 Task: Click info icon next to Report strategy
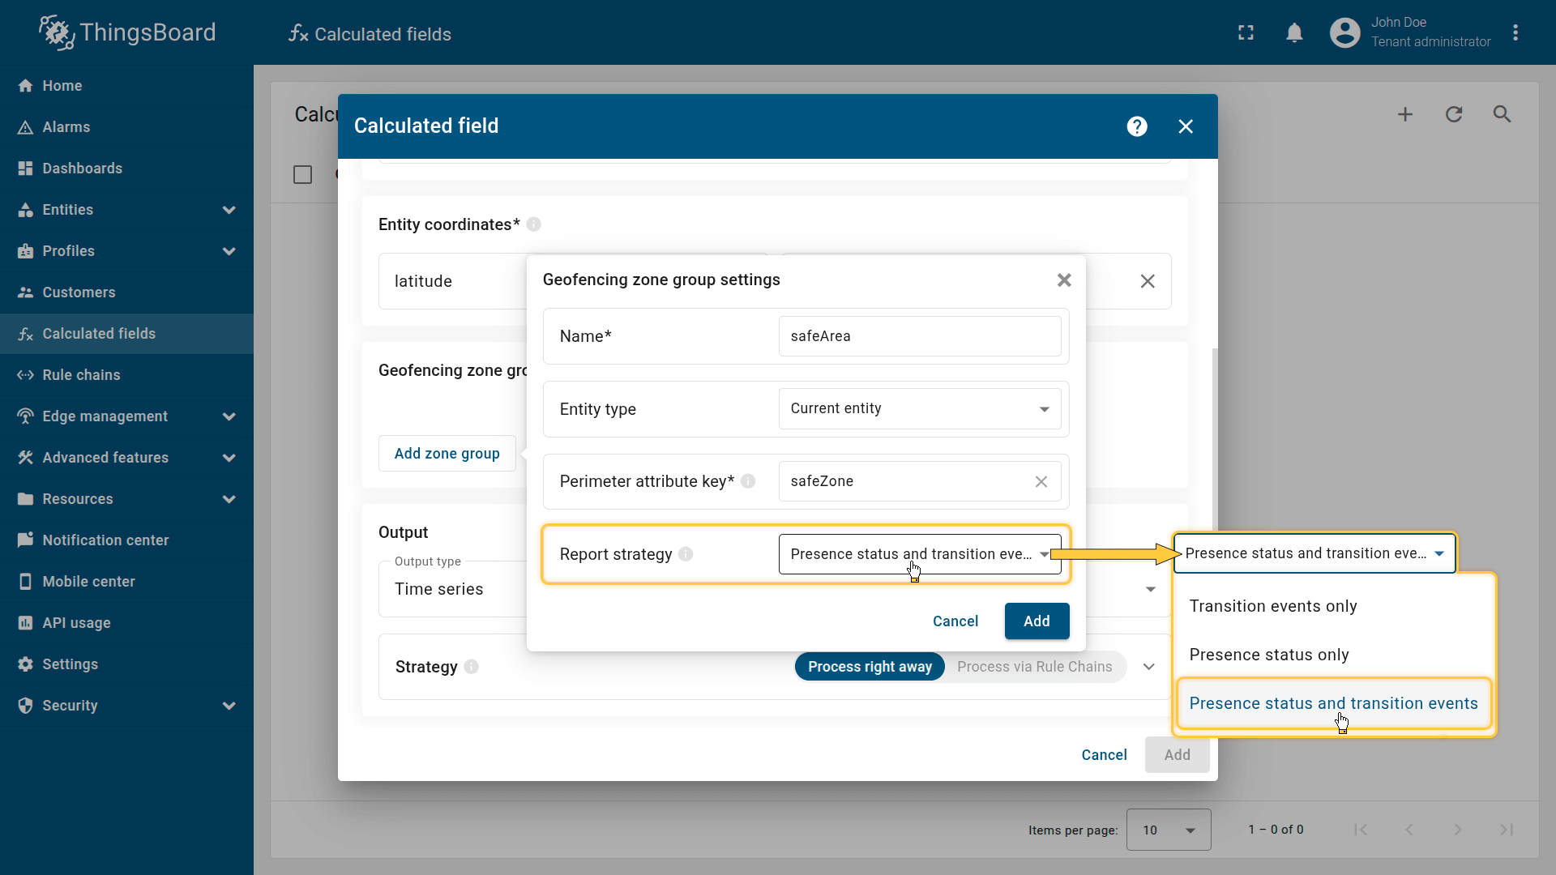(x=686, y=554)
